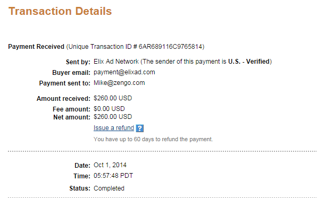Click the amount received $260.00 USD
This screenshot has height=198, width=317.
point(113,98)
